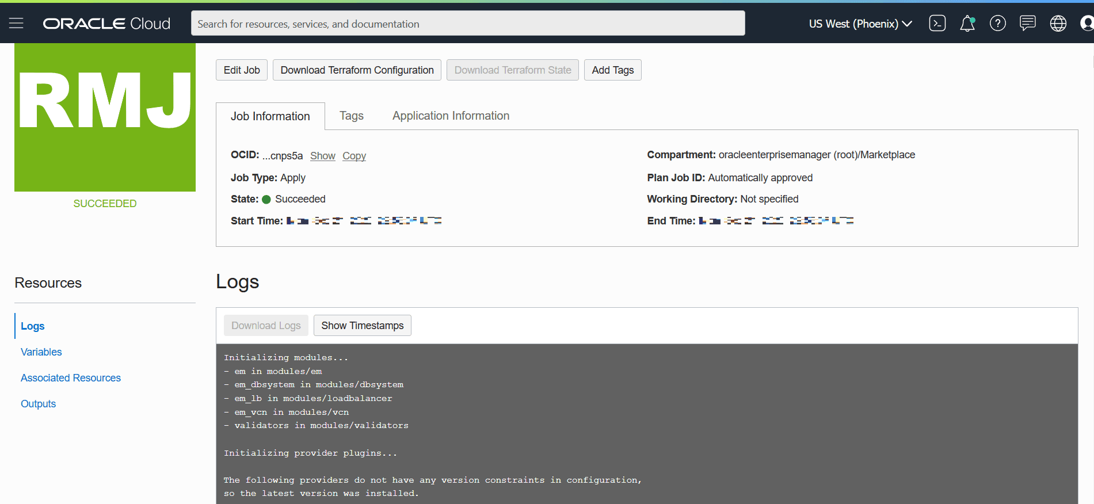Image resolution: width=1094 pixels, height=504 pixels.
Task: Open the Application Information tab
Action: pyautogui.click(x=451, y=116)
